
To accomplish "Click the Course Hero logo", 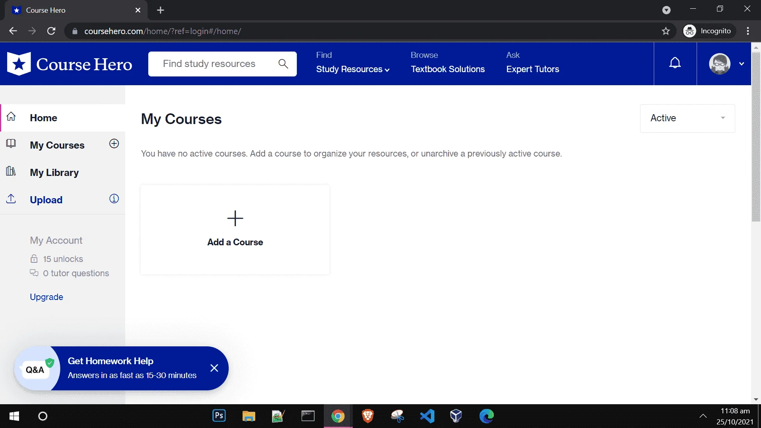I will click(x=70, y=64).
